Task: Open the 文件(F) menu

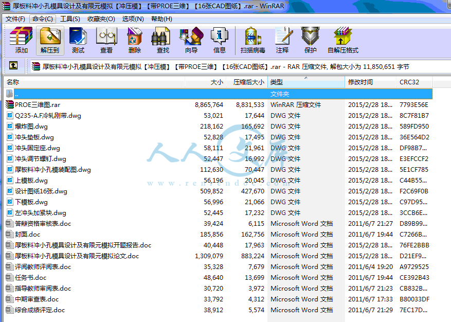Action: [x=15, y=19]
